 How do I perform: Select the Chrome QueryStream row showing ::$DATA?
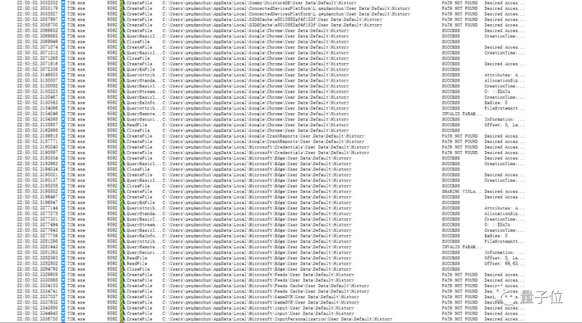[x=271, y=91]
